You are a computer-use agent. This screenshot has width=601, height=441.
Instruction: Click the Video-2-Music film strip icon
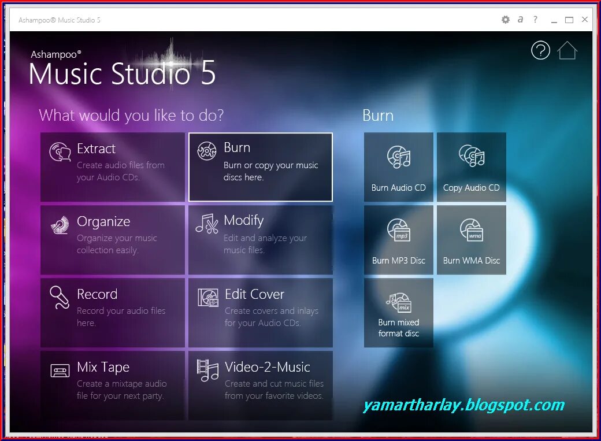207,370
